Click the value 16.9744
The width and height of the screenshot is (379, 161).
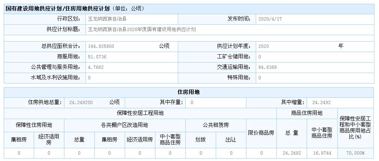click(x=322, y=153)
